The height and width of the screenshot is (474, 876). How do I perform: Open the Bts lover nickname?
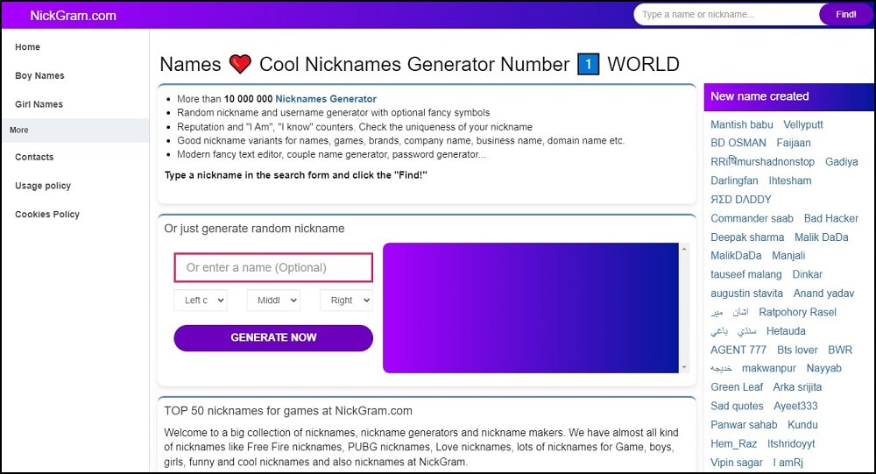coord(797,350)
